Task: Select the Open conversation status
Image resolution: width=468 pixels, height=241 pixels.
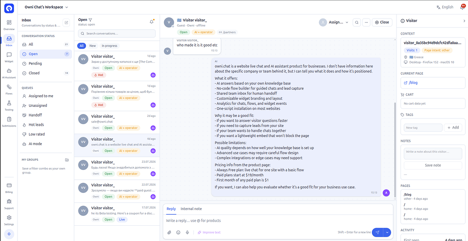Action: [x=46, y=54]
